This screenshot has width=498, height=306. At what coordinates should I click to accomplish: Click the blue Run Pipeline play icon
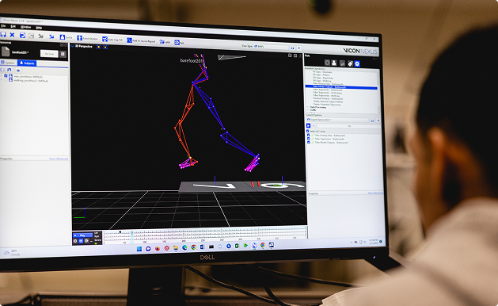coord(308,125)
